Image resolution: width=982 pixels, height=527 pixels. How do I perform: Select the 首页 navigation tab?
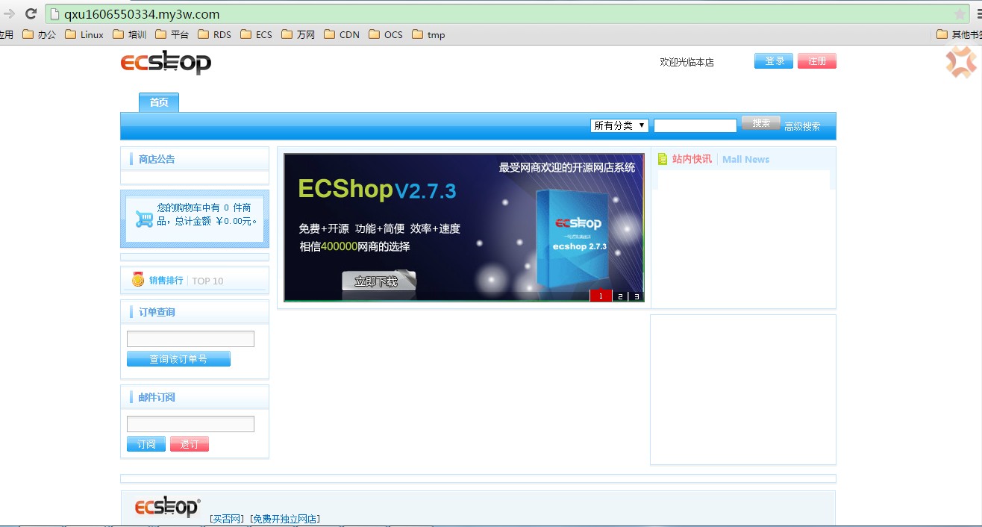click(159, 102)
